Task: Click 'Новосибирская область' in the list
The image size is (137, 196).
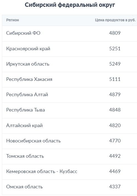Action: pos(33,141)
